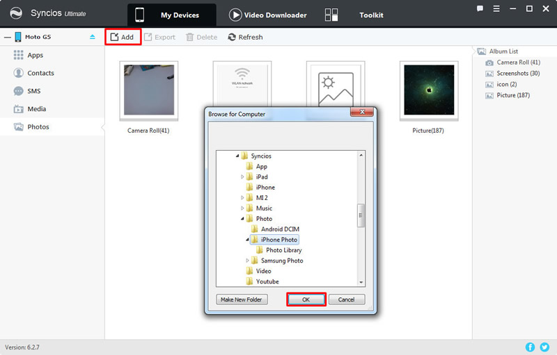Open the Facebook icon link
557x355 pixels.
[x=530, y=347]
